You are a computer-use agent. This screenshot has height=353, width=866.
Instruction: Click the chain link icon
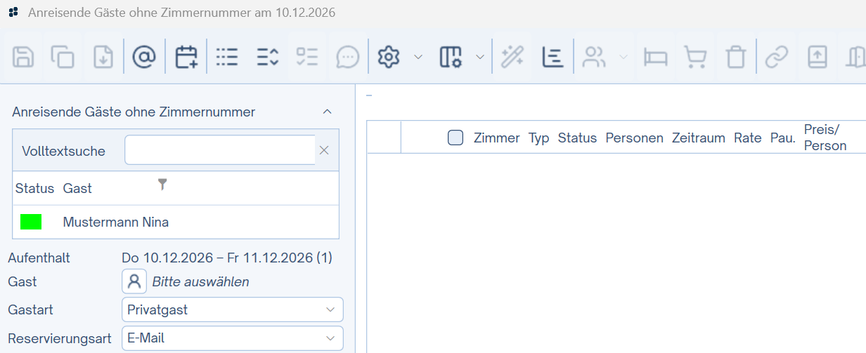(x=776, y=57)
